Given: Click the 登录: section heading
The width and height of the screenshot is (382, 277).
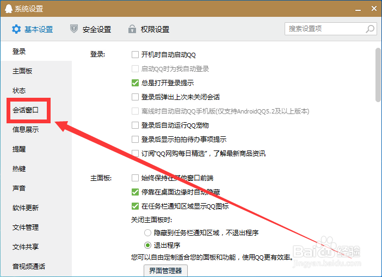Looking at the screenshot, I should (97, 54).
